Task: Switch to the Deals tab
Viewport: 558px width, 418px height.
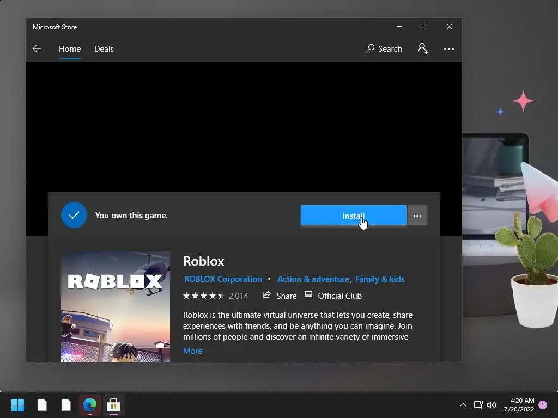Action: (104, 48)
